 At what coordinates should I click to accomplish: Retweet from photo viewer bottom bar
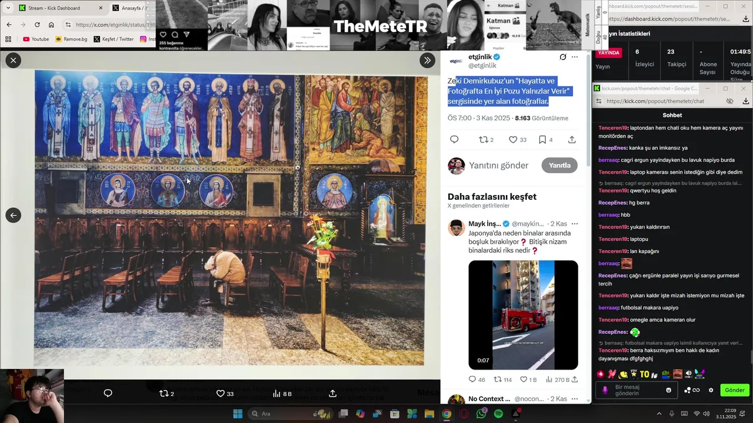167,394
